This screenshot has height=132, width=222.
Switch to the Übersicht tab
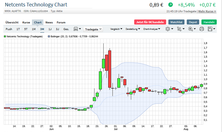click(12, 23)
